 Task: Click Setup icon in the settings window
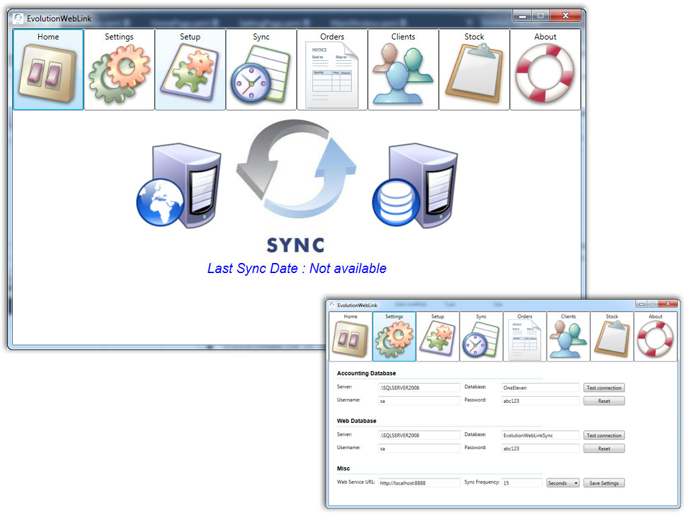click(437, 337)
